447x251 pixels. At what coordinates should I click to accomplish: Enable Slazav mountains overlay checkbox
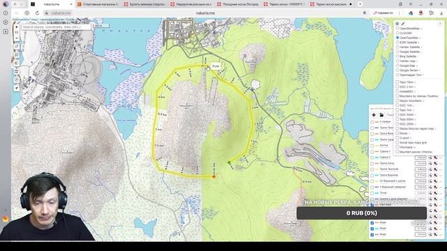click(397, 100)
